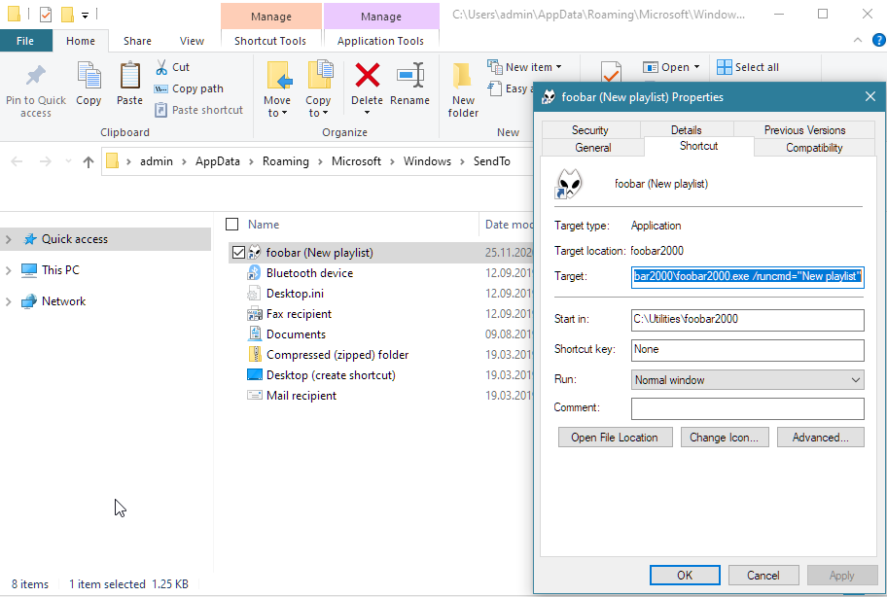Click the Cut scissors icon
Screen dimensions: 887x597
(x=161, y=67)
